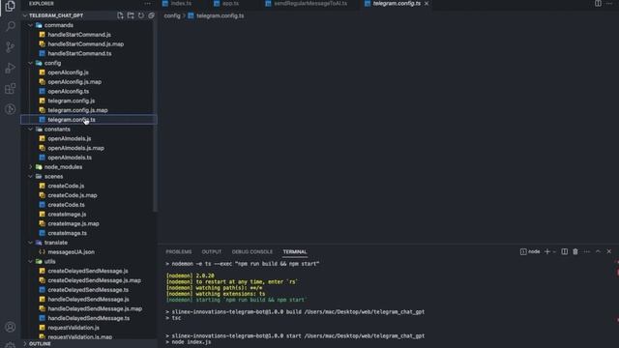Open handleDelayedSendMessage.ts file
Viewport: 619px width, 348px height.
pyautogui.click(x=88, y=318)
